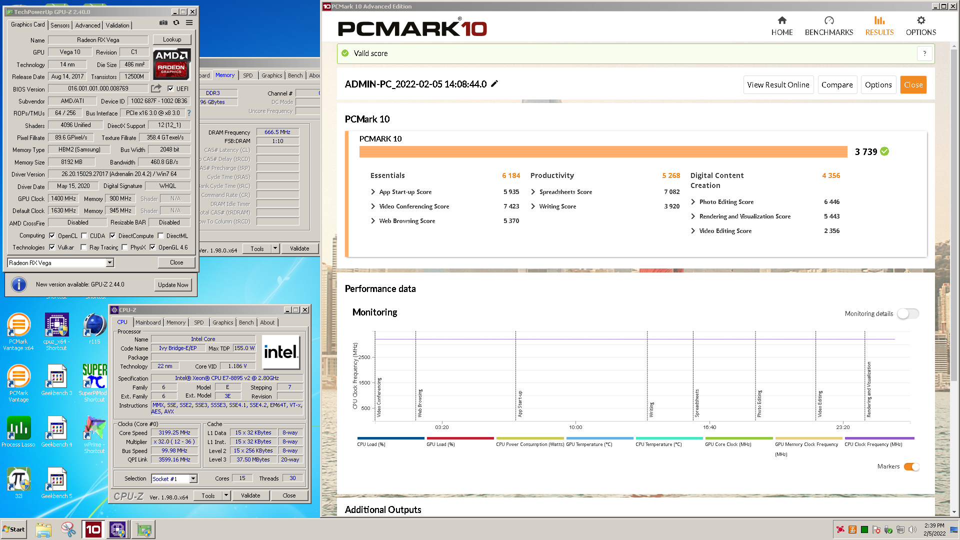The image size is (960, 540).
Task: Open PCMark Vantage x64 desktop shortcut
Action: coord(18,332)
